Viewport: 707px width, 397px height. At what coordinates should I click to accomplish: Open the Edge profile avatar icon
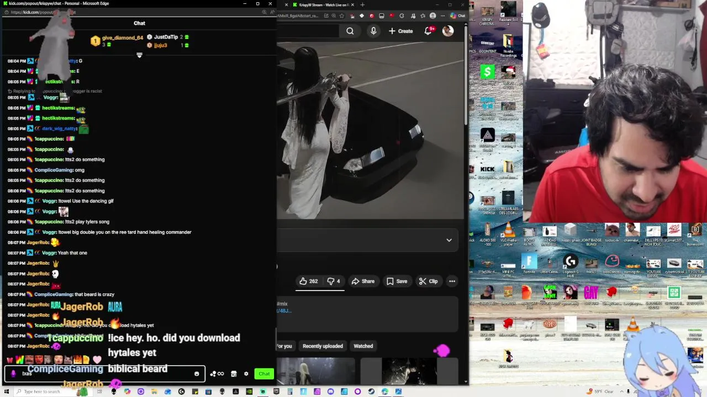coord(432,15)
